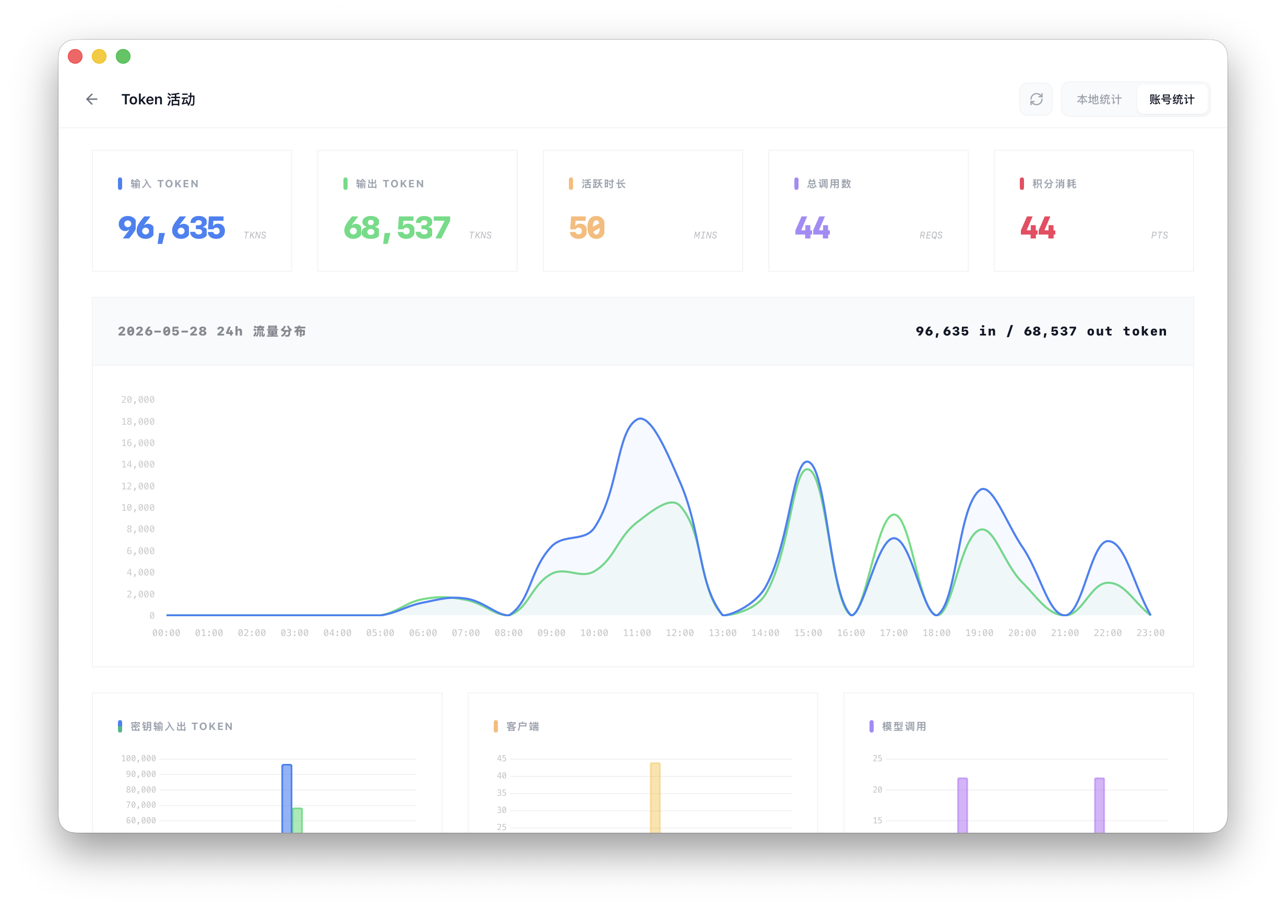Select the 账号统计 tab
1286x910 pixels.
(x=1172, y=99)
